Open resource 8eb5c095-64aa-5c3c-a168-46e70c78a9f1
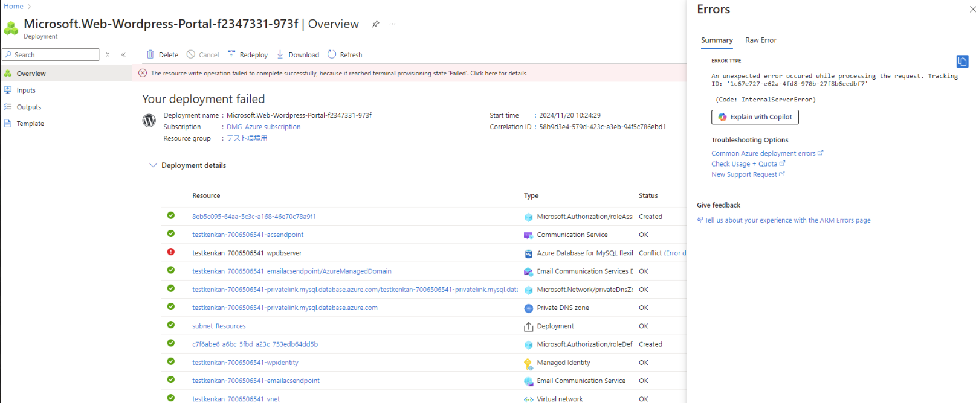976x403 pixels. pos(254,217)
